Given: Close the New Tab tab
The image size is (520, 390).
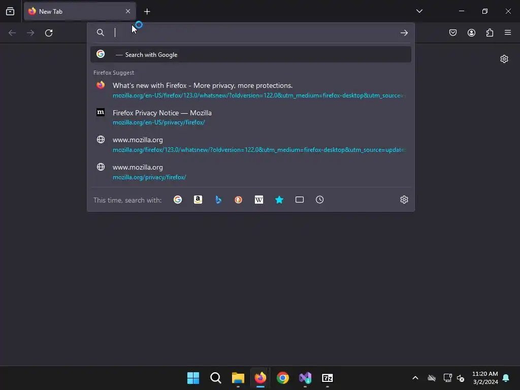Looking at the screenshot, I should coord(128,11).
